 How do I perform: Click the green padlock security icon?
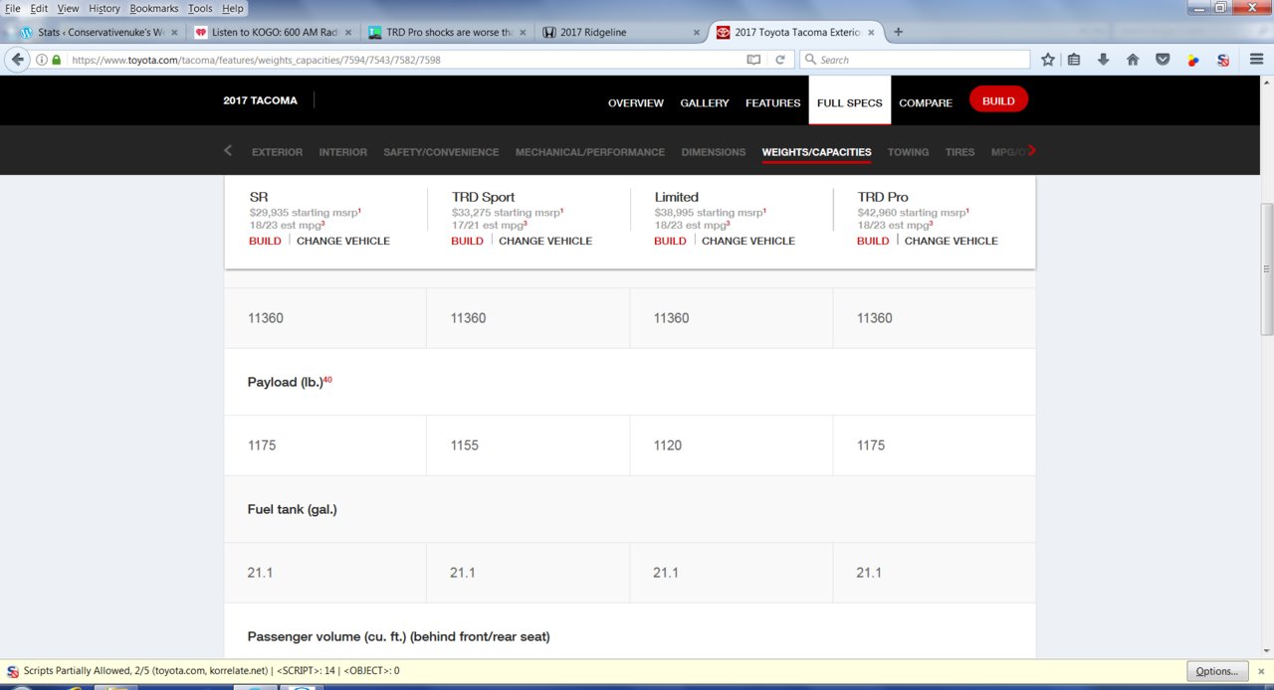coord(57,60)
